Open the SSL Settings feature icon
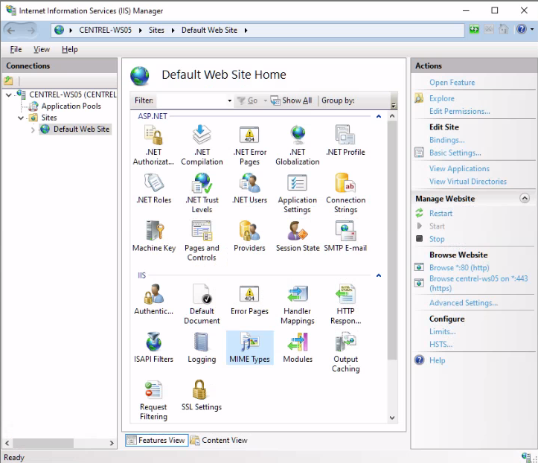The width and height of the screenshot is (538, 463). (x=202, y=395)
